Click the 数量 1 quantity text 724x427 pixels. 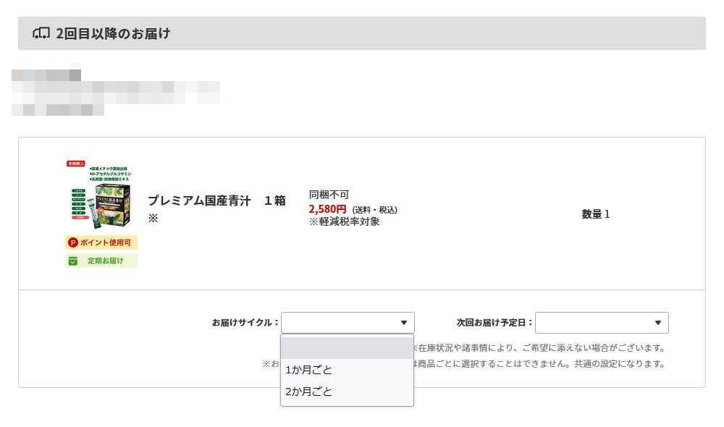tap(595, 214)
